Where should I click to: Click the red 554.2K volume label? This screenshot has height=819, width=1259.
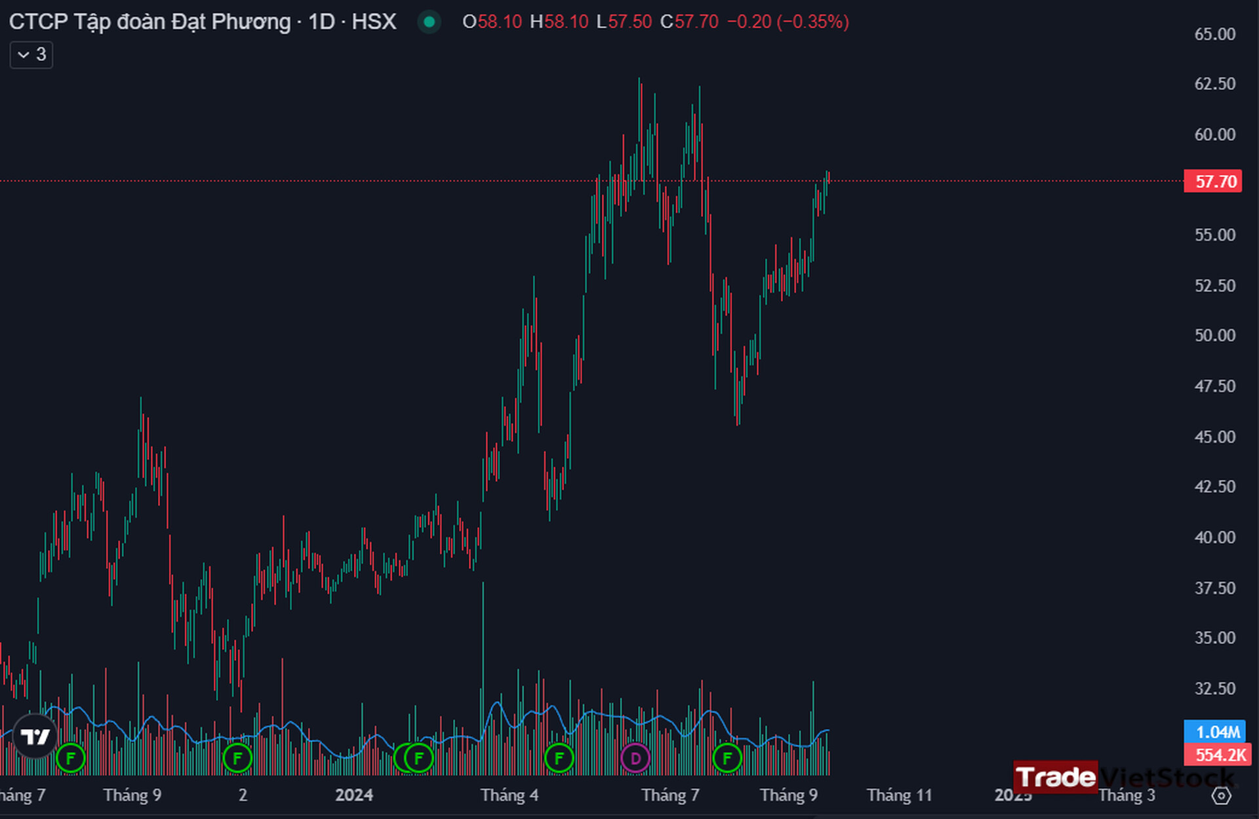click(1219, 755)
